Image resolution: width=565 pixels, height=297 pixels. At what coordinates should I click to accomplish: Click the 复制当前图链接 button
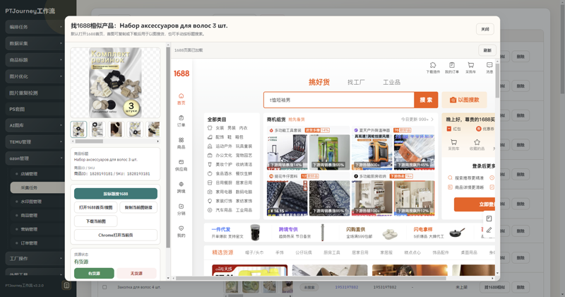138,207
